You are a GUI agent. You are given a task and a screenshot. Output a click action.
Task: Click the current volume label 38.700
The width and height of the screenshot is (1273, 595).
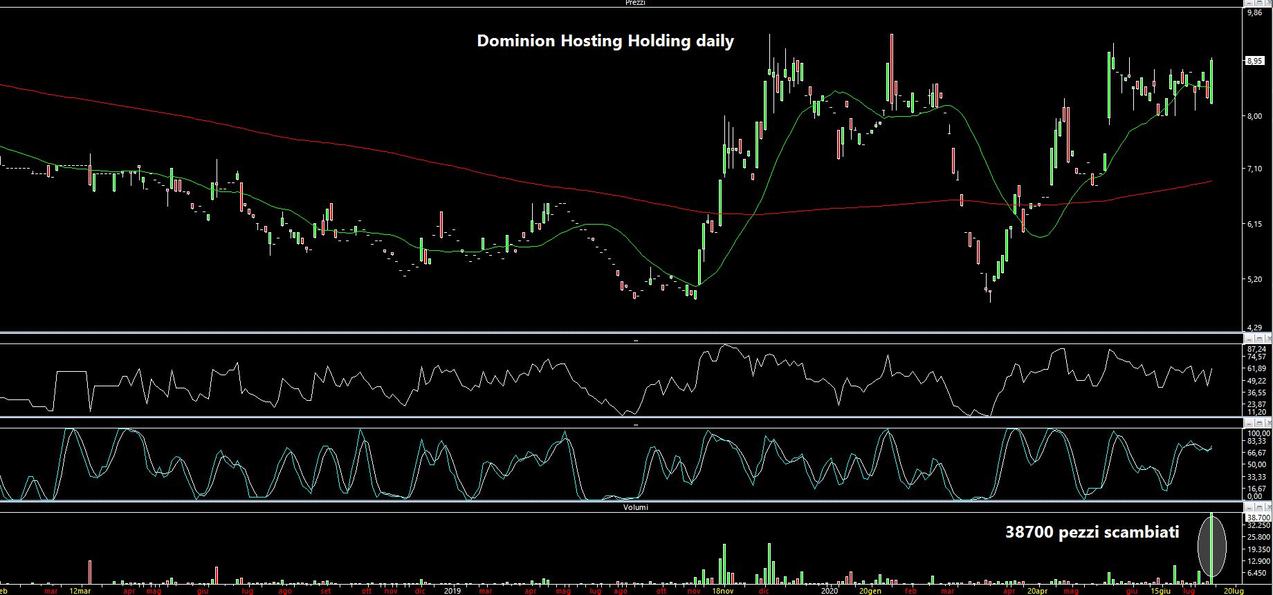click(1258, 517)
